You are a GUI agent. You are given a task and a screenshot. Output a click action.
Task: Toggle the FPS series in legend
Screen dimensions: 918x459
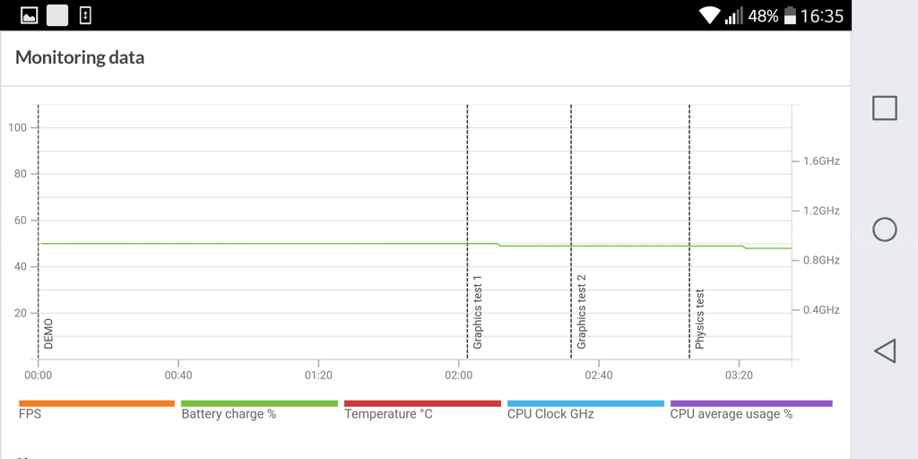(x=30, y=414)
